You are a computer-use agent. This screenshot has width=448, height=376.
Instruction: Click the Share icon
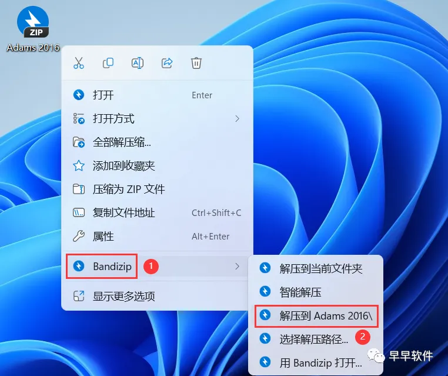point(167,63)
